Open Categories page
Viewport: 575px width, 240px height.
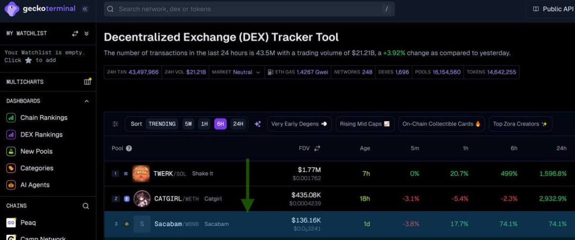(x=37, y=168)
